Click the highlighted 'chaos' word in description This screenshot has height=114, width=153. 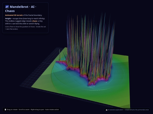(x=35, y=21)
